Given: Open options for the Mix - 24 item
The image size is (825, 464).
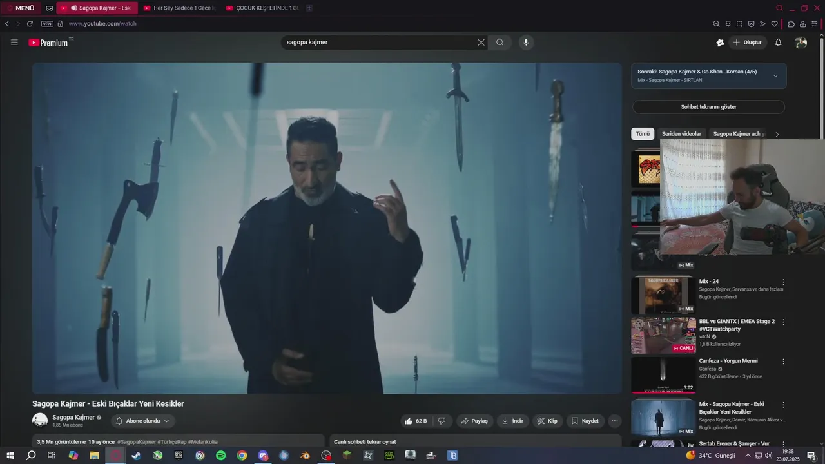Looking at the screenshot, I should click(x=784, y=282).
